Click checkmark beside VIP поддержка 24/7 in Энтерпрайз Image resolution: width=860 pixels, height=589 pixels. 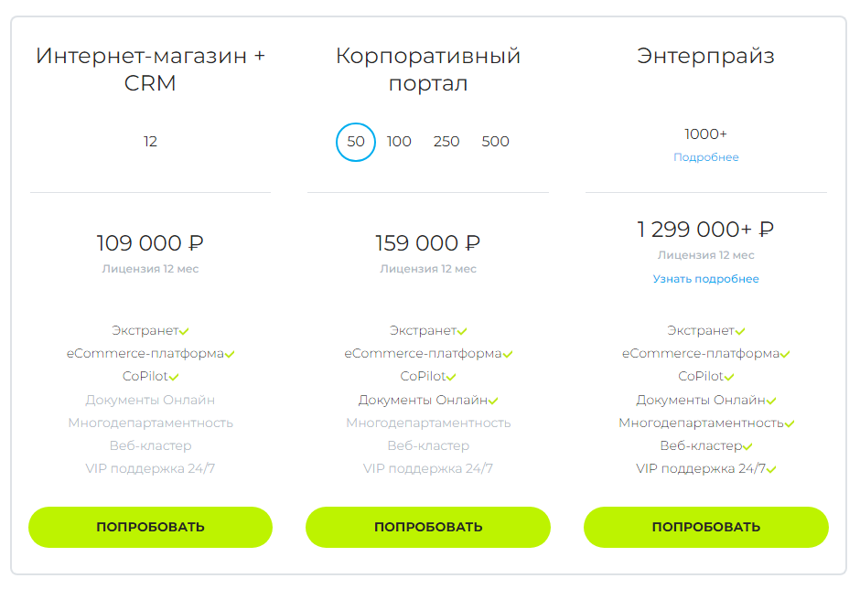coord(771,469)
